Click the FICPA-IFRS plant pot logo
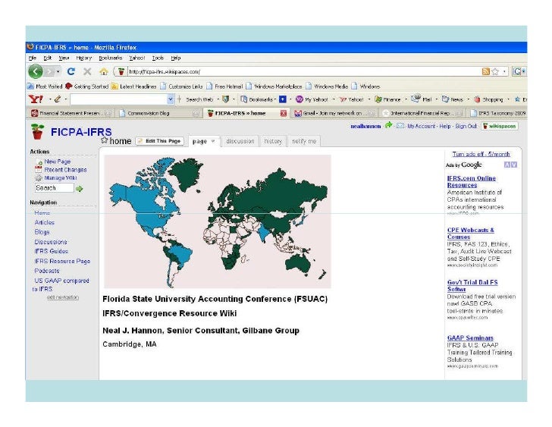 pos(37,131)
